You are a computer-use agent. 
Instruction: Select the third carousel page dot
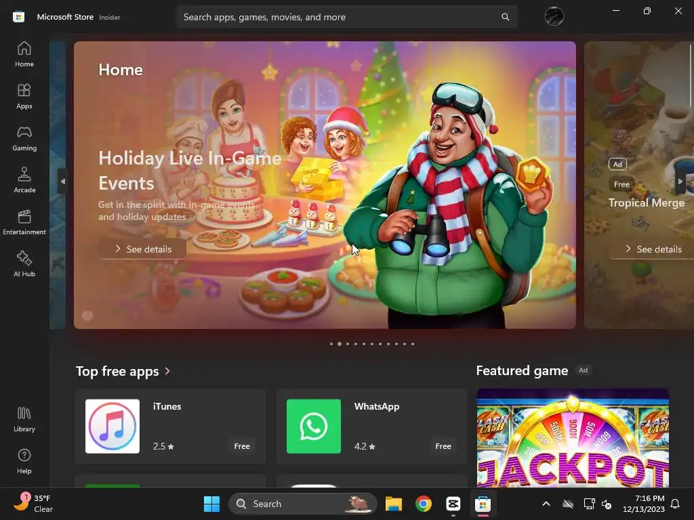pyautogui.click(x=348, y=343)
